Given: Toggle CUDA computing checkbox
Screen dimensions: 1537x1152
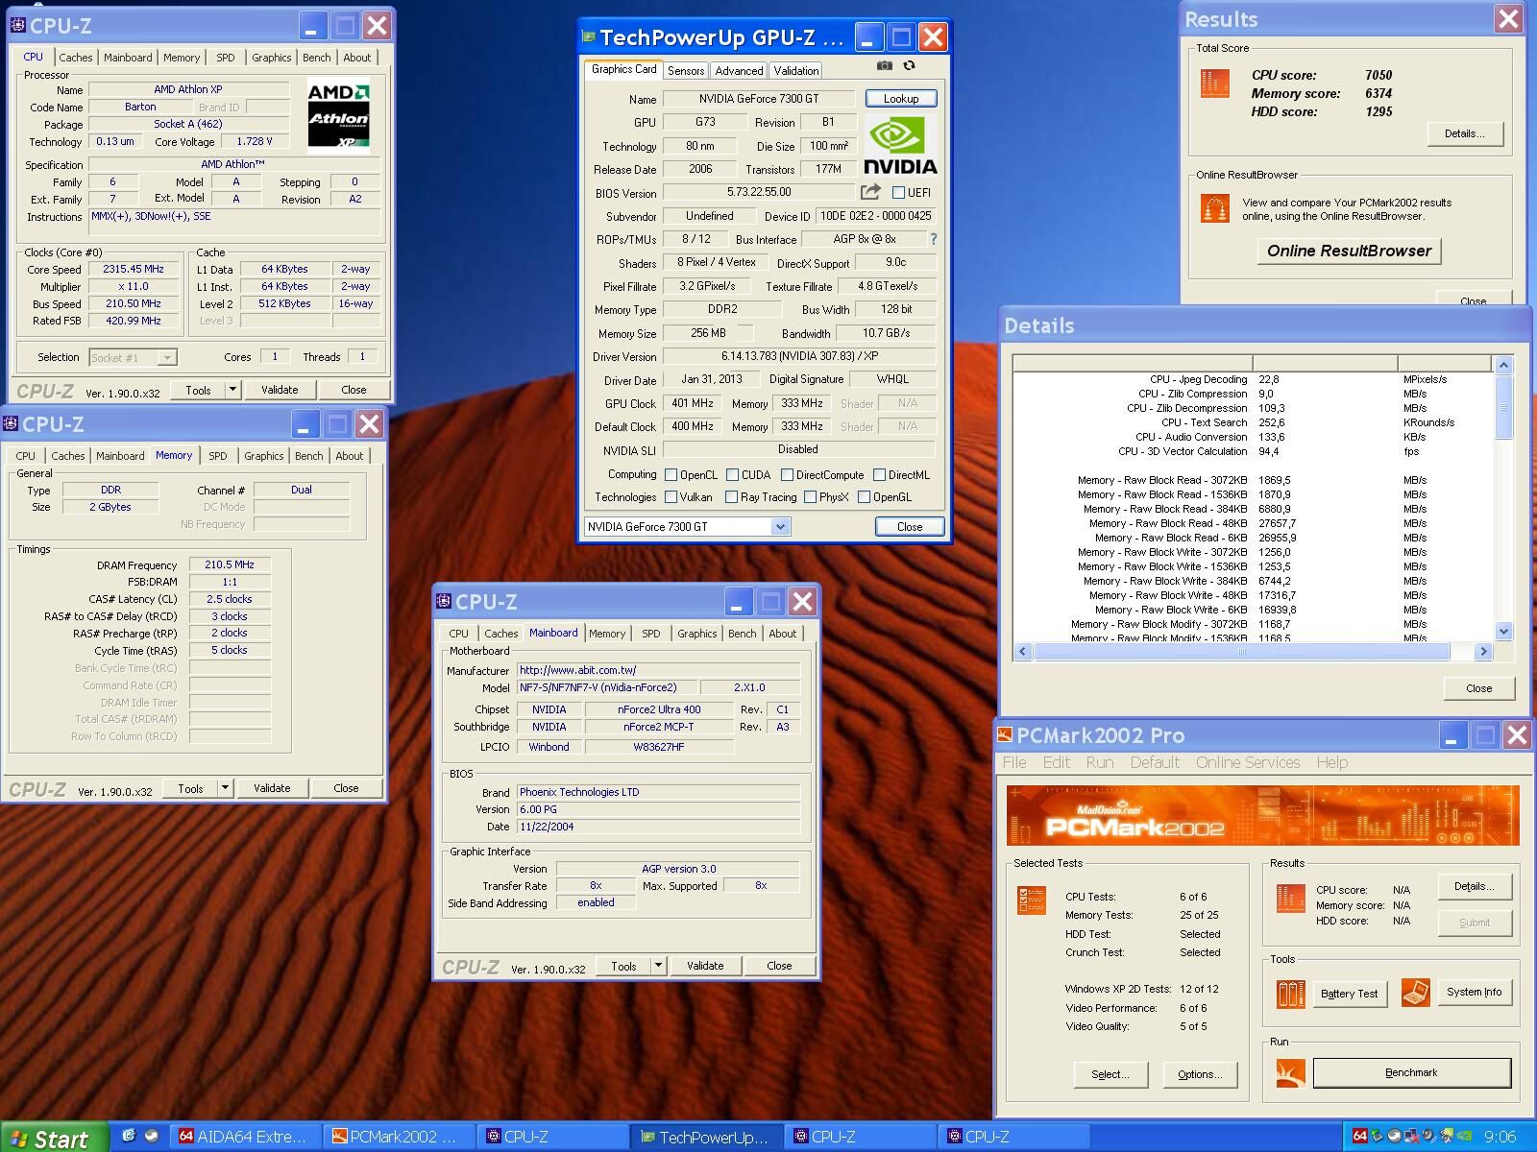Looking at the screenshot, I should pyautogui.click(x=732, y=474).
